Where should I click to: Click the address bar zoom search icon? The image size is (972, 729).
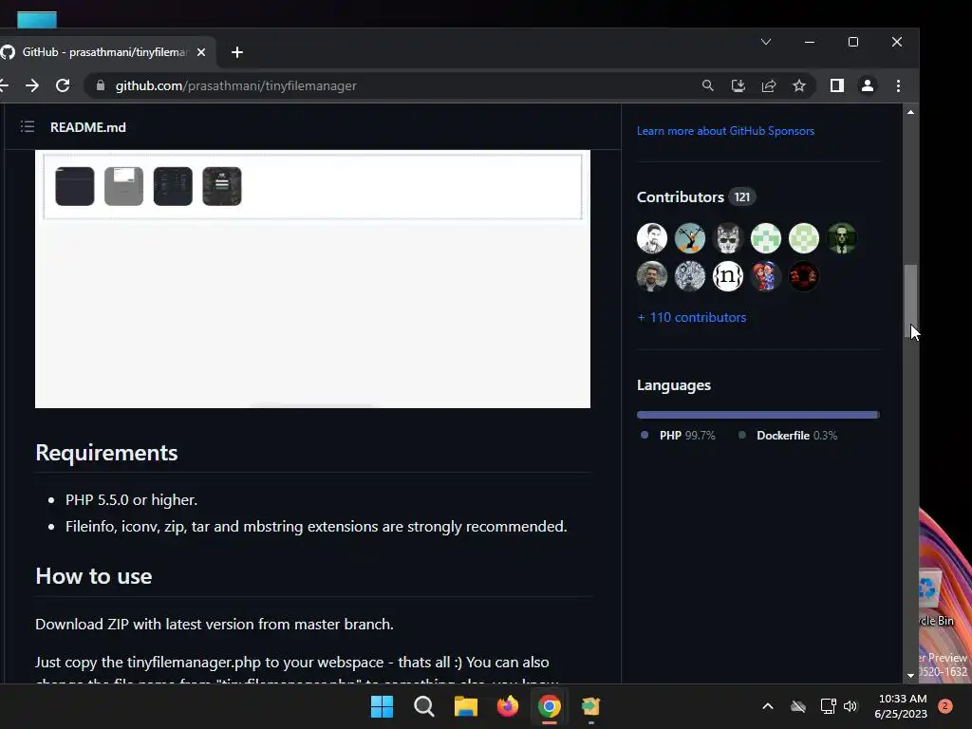tap(707, 85)
